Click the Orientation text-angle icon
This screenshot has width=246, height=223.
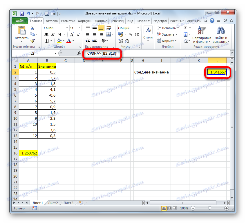[x=103, y=41]
